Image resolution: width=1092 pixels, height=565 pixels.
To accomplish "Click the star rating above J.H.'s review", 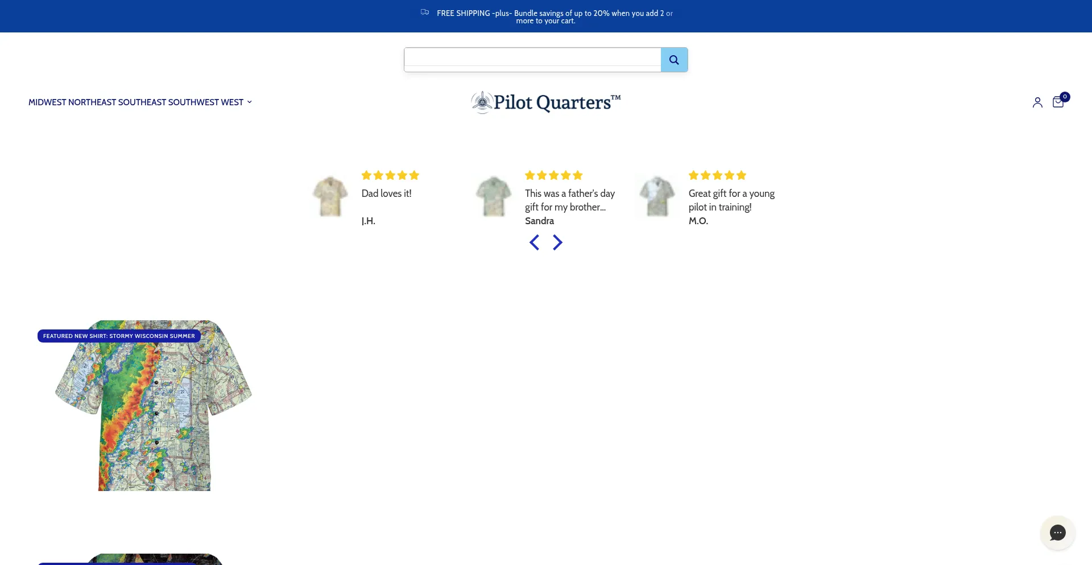I will [390, 175].
